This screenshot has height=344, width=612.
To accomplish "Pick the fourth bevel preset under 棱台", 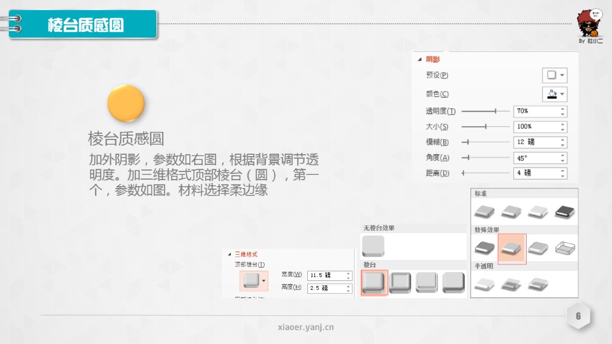I will click(453, 283).
